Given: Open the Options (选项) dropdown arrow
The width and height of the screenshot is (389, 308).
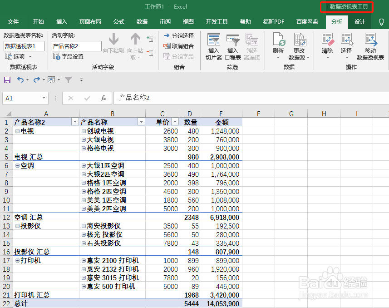Looking at the screenshot, I should click(x=30, y=57).
